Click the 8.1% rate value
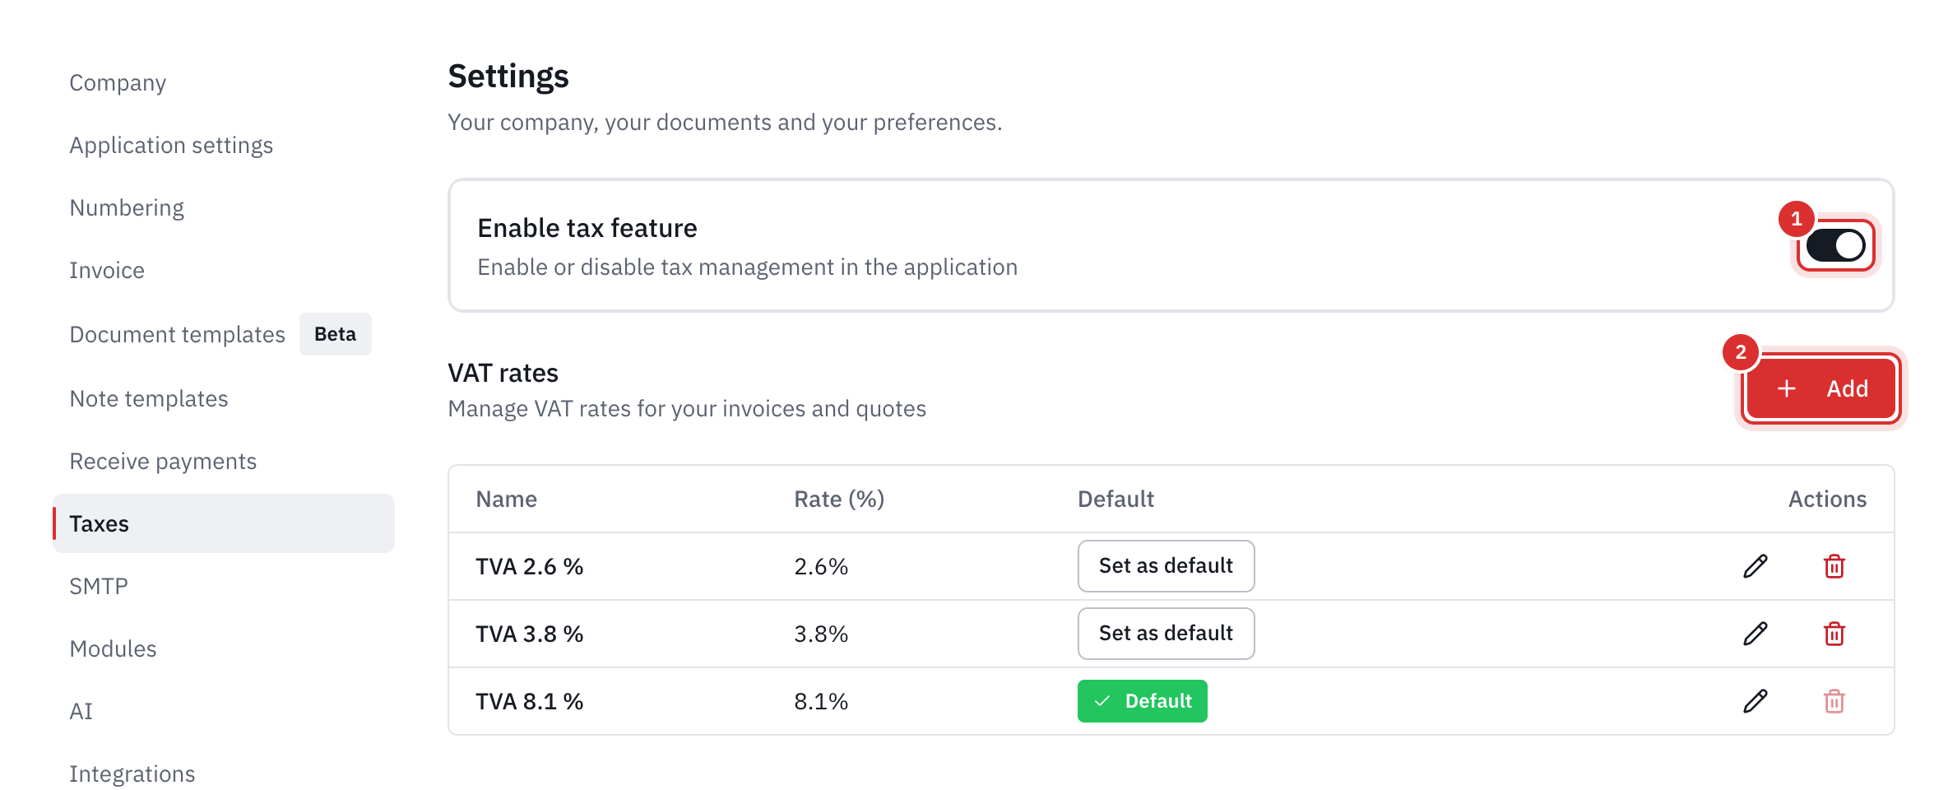 [x=821, y=702]
